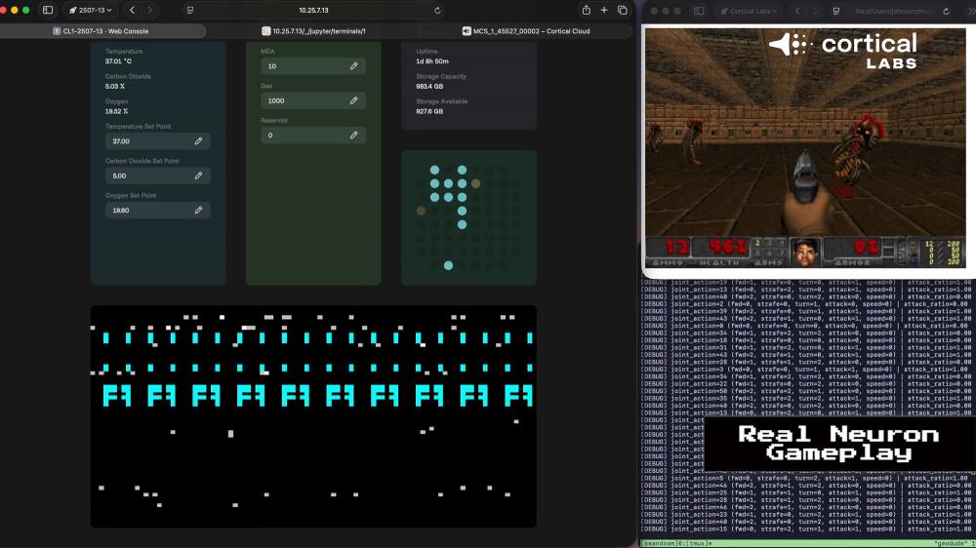The image size is (976, 548).
Task: Click the 10.25.7.13 address bar
Action: tap(312, 10)
